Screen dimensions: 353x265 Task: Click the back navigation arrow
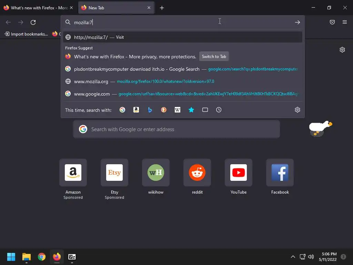click(x=8, y=22)
